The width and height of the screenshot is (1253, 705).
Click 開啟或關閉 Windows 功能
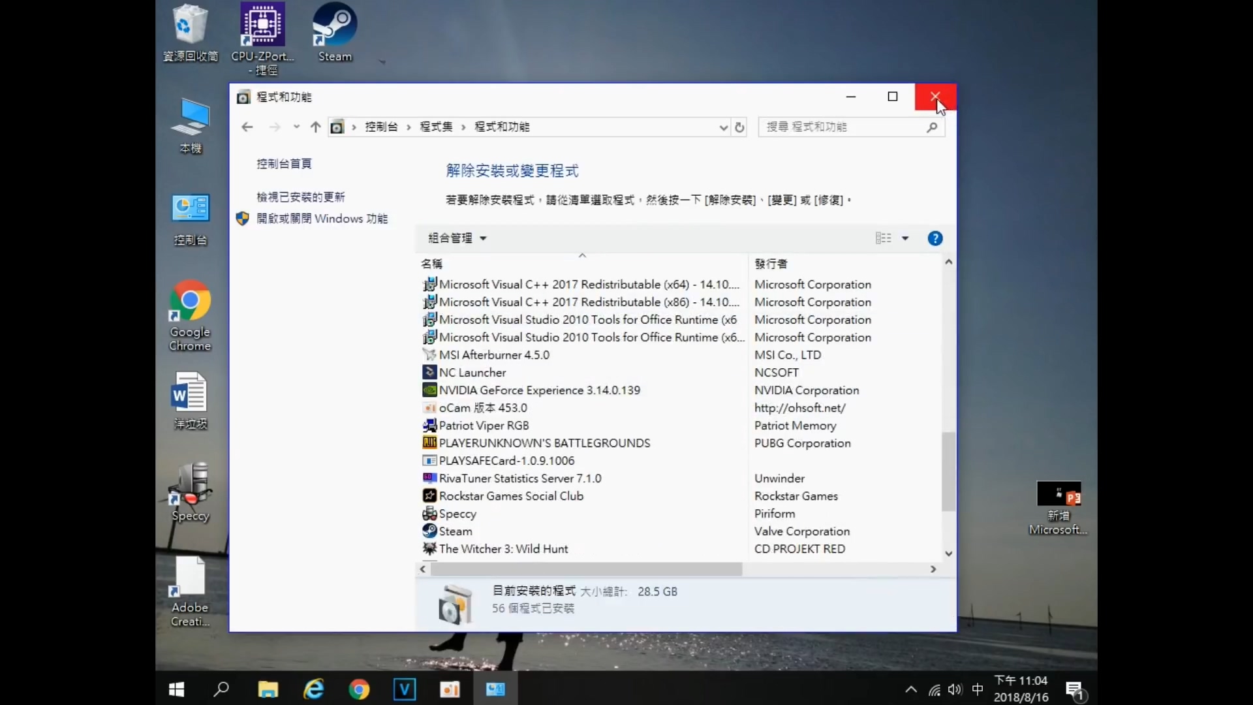[322, 219]
